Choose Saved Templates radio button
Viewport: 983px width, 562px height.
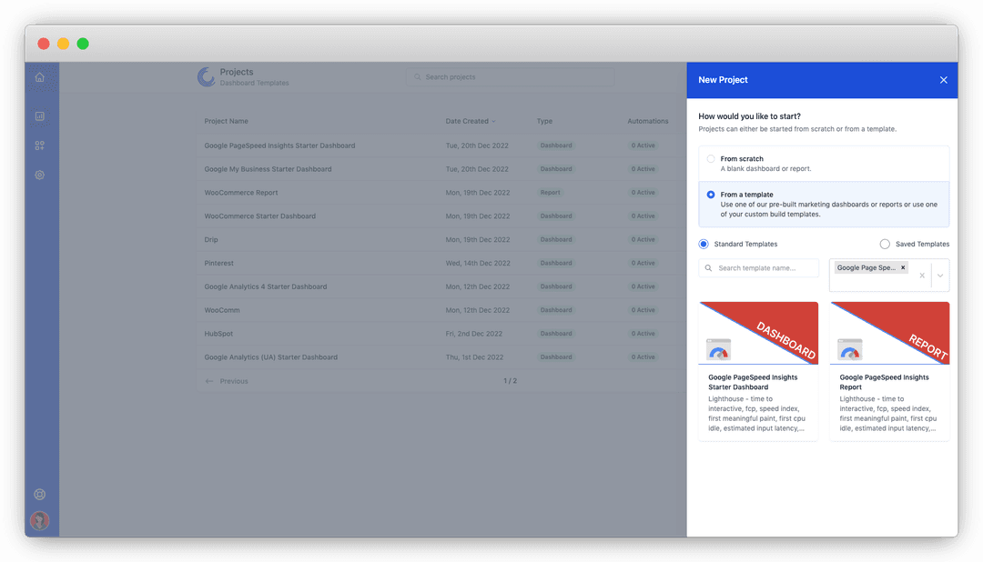pyautogui.click(x=885, y=244)
